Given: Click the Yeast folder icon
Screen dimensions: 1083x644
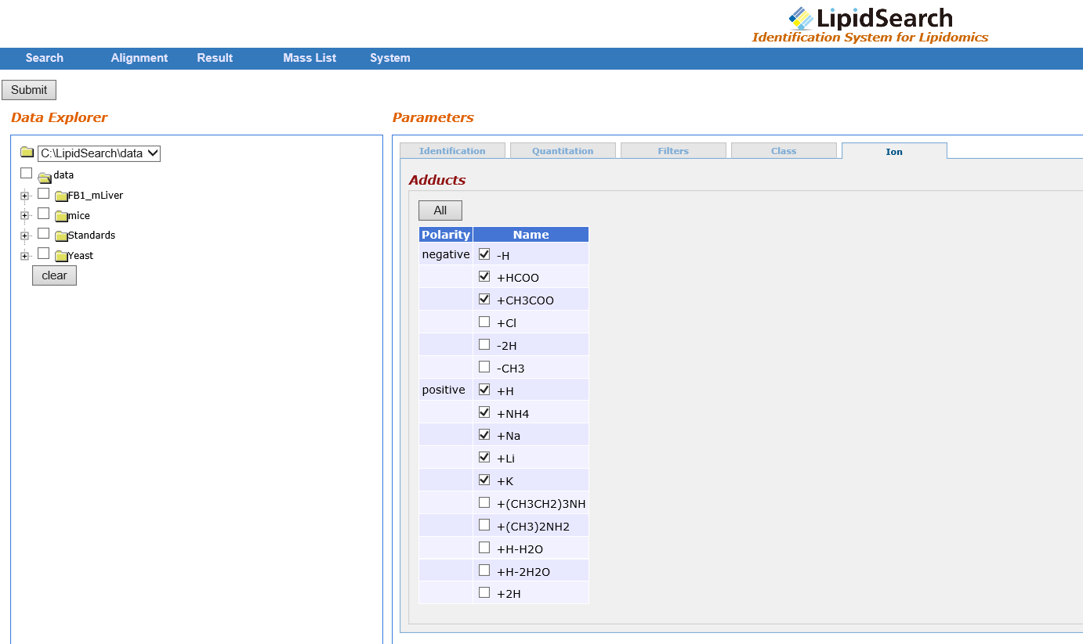Looking at the screenshot, I should pyautogui.click(x=61, y=256).
